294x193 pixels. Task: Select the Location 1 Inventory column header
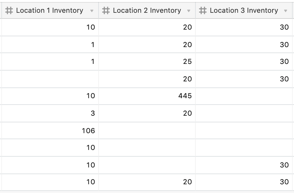coord(49,11)
